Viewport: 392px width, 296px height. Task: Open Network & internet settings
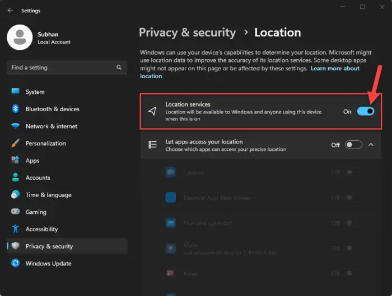tap(67, 126)
